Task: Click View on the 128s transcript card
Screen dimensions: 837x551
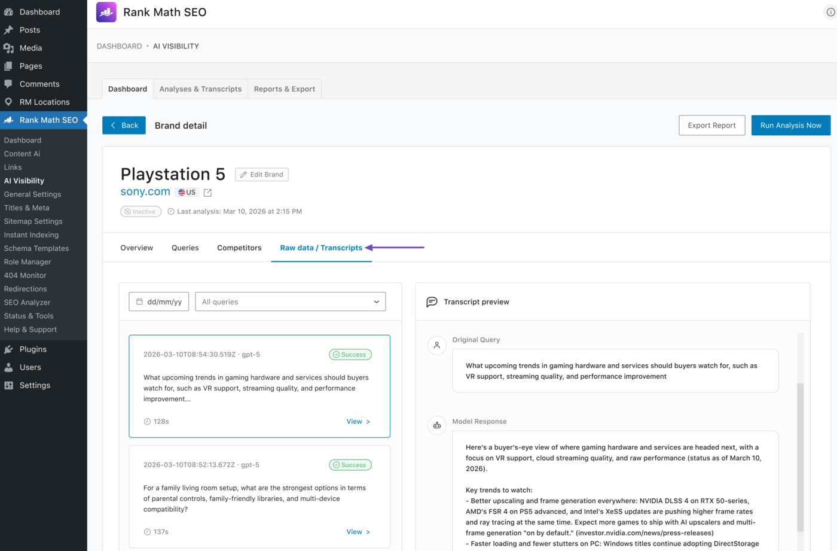Action: 358,422
